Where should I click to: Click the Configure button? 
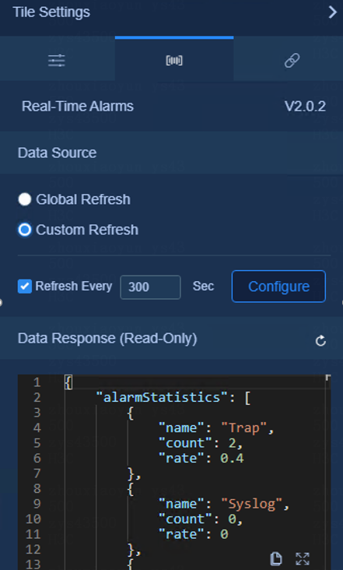(x=278, y=287)
